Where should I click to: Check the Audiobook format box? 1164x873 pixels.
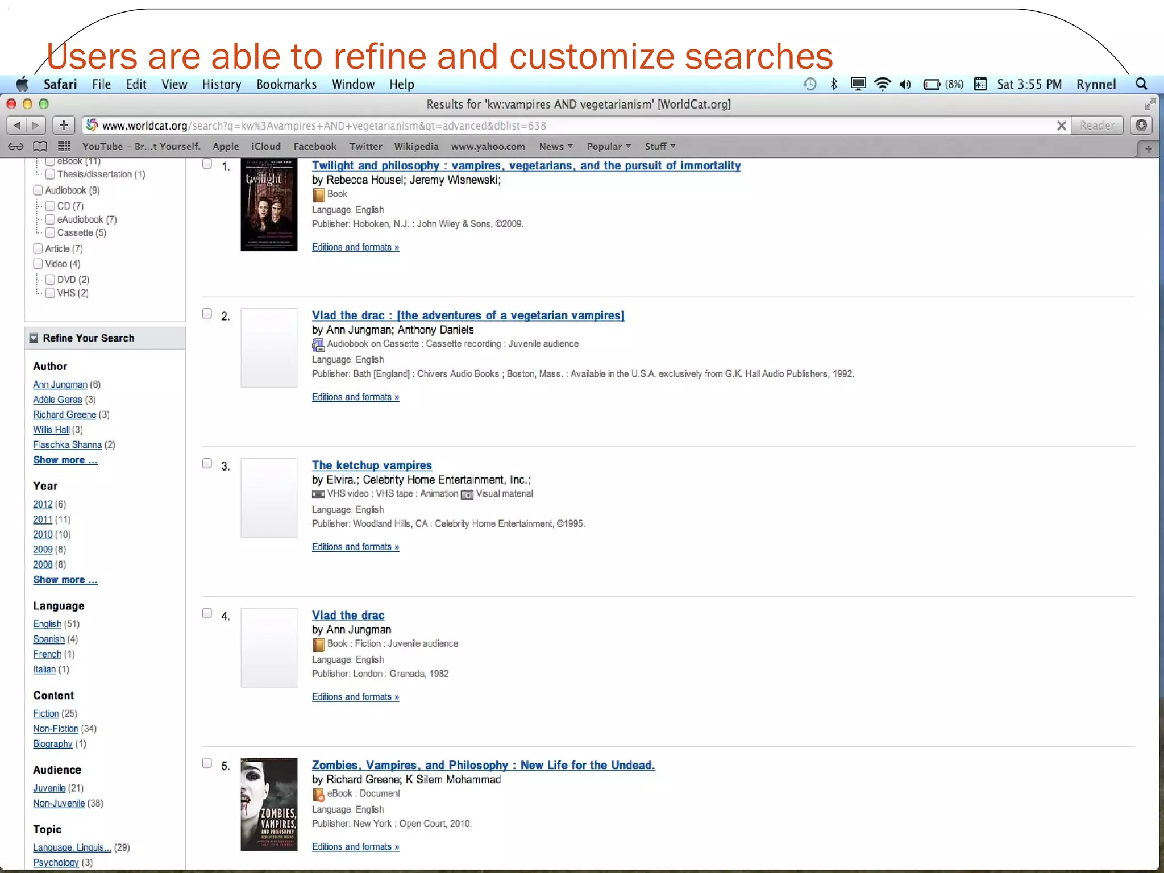click(x=38, y=190)
